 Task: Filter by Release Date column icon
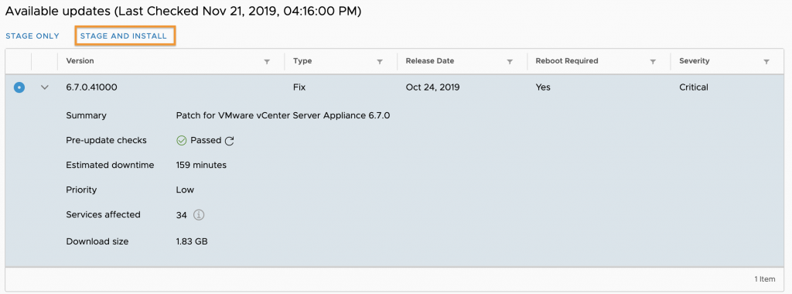(510, 62)
